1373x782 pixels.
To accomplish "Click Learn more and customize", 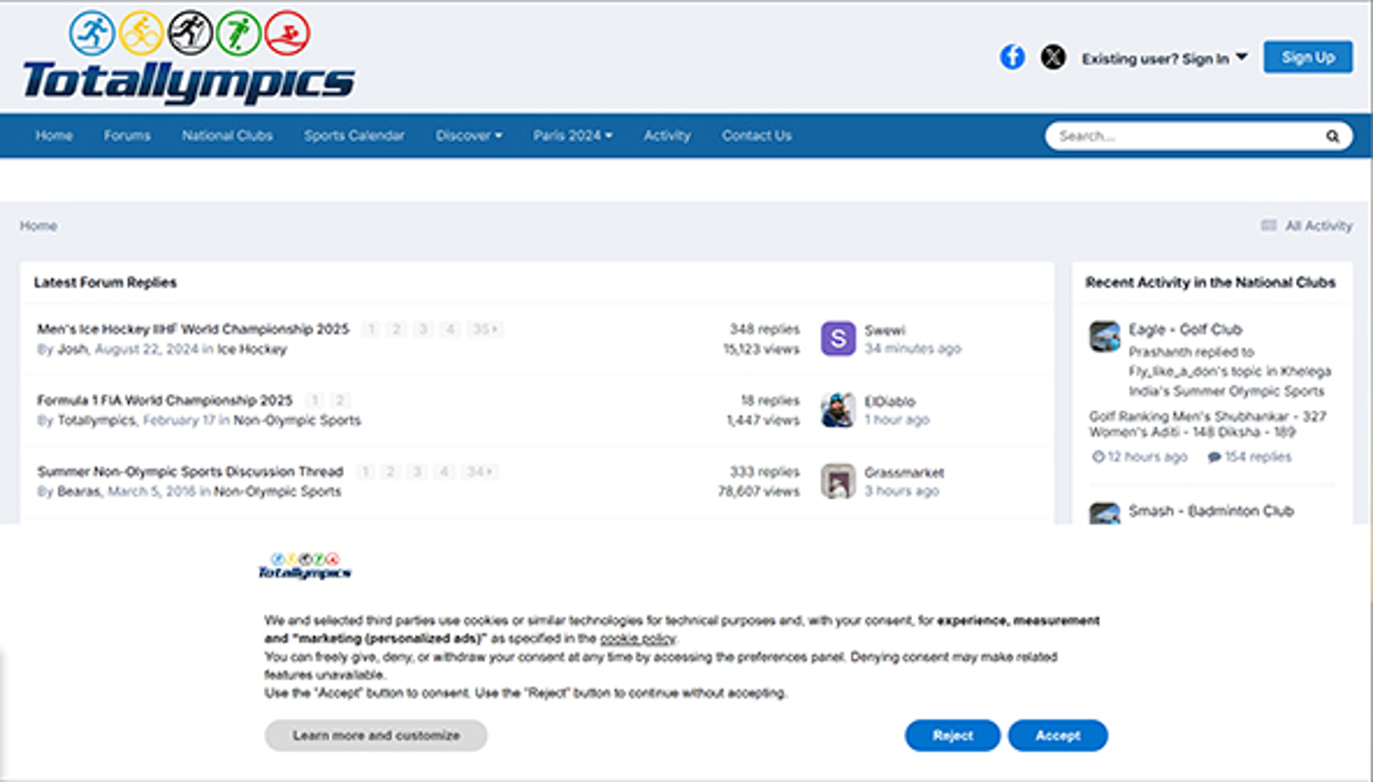I will (376, 735).
